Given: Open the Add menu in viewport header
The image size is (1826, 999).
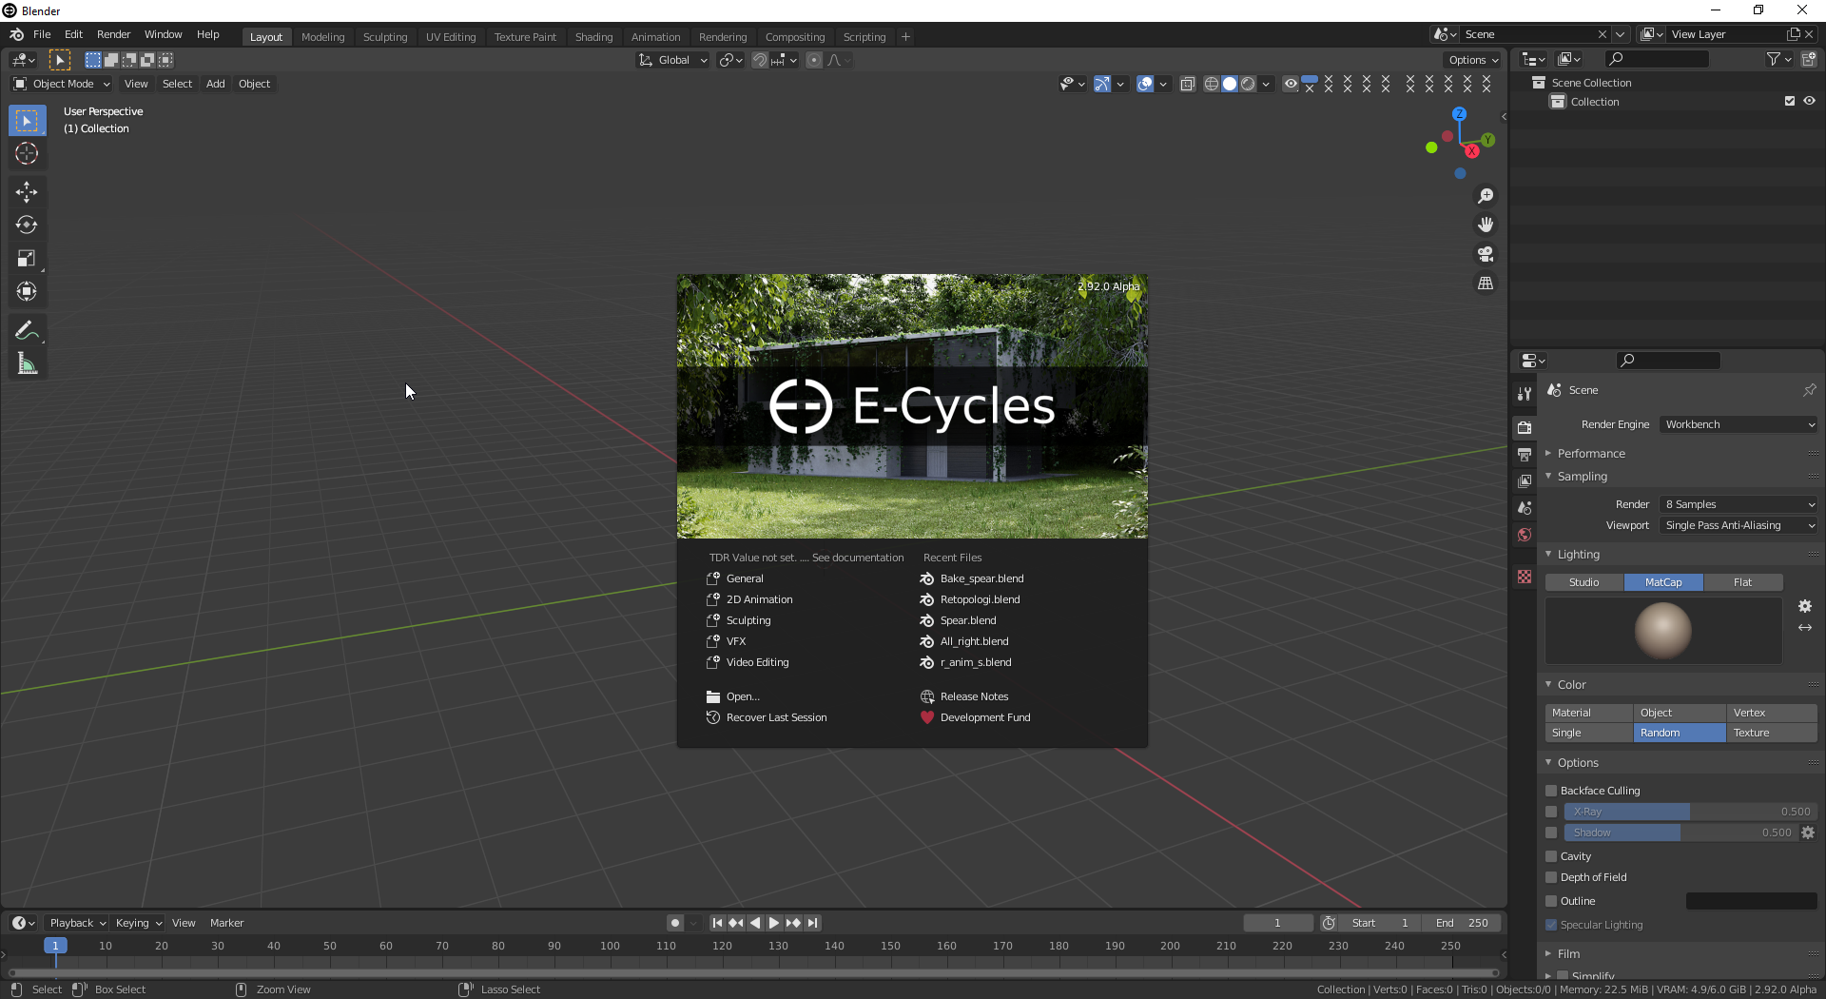Looking at the screenshot, I should [216, 84].
